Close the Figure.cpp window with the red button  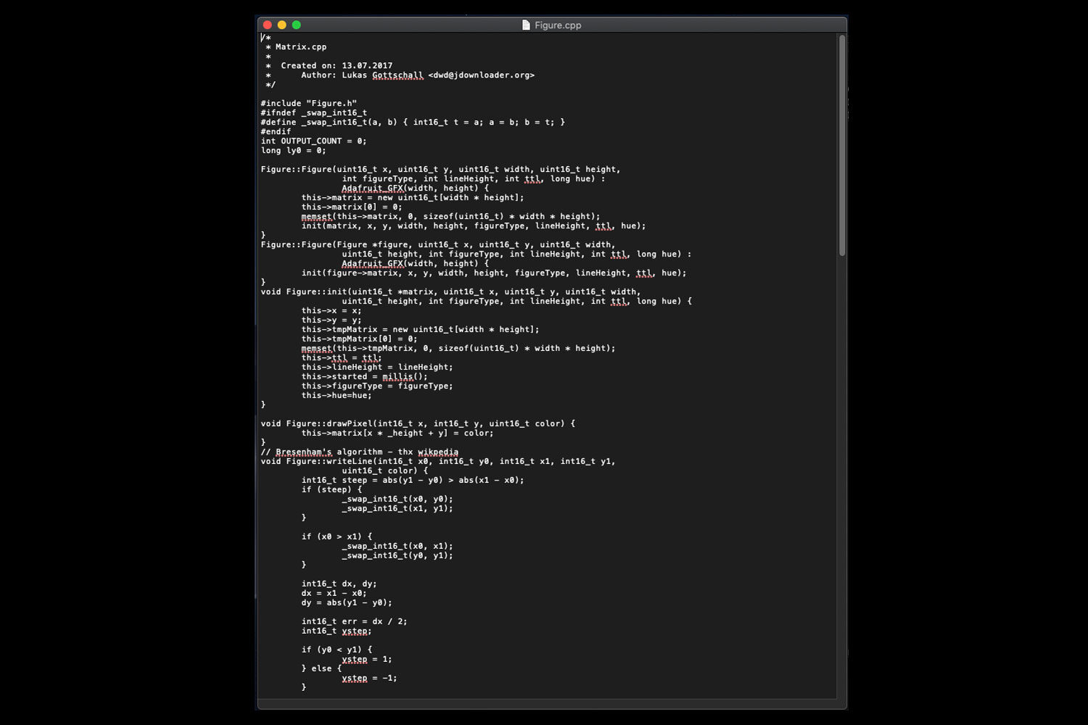[x=268, y=25]
